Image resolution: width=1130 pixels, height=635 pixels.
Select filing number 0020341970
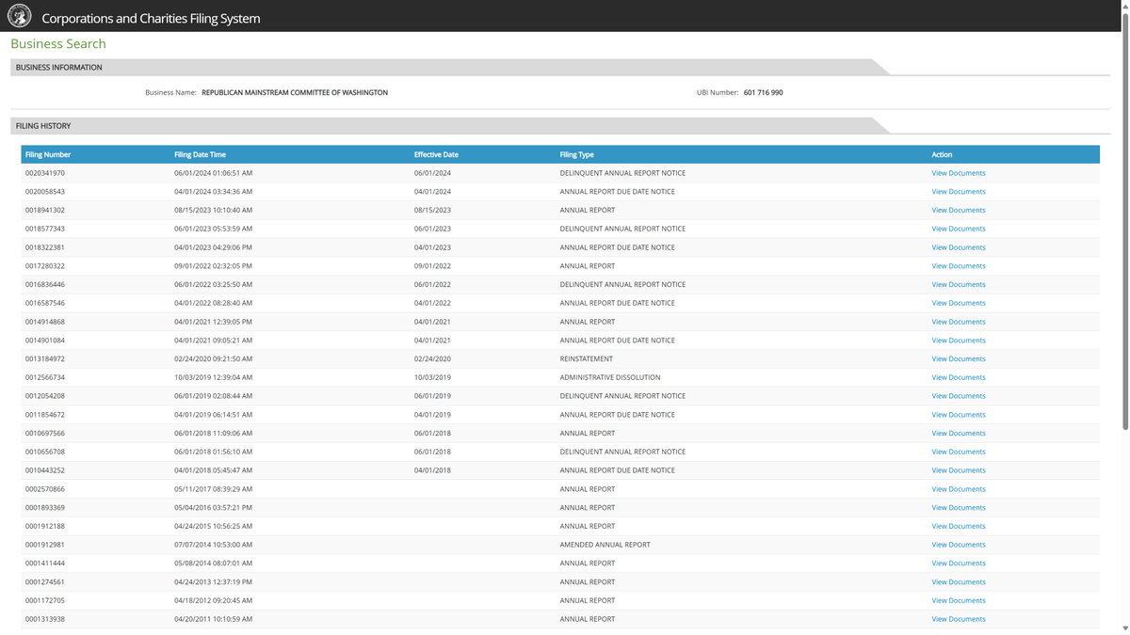pyautogui.click(x=45, y=173)
